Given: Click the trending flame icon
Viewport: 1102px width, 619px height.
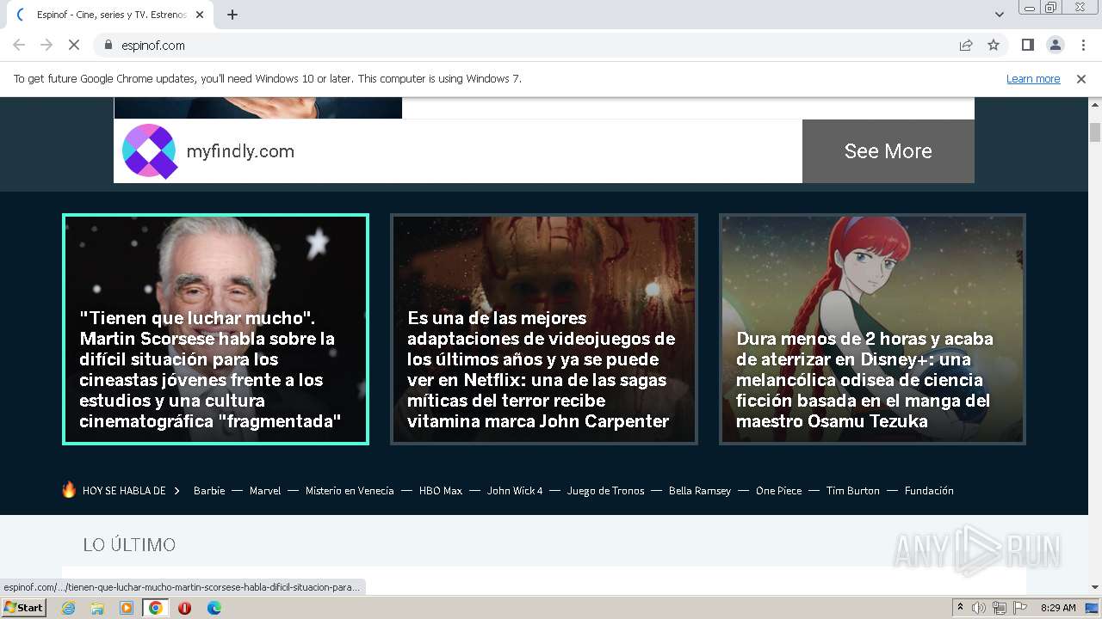Looking at the screenshot, I should coord(69,489).
